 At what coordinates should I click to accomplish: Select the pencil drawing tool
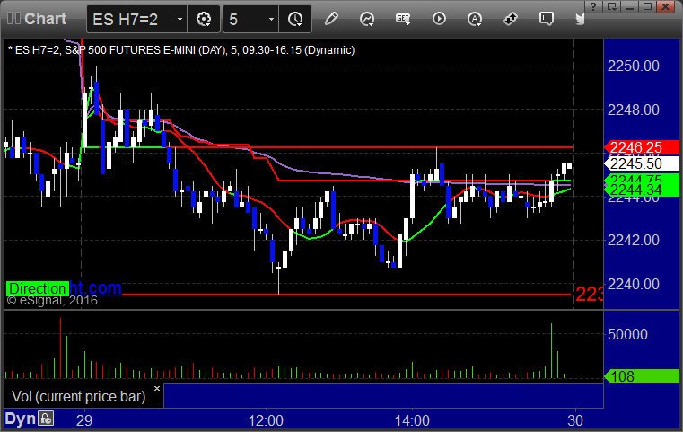pyautogui.click(x=331, y=19)
